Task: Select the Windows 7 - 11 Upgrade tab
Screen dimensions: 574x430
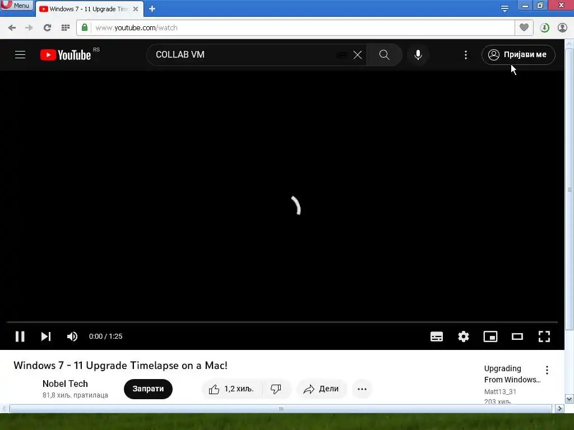Action: (88, 9)
